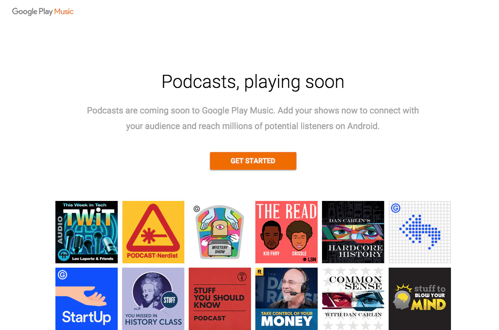
Task: Open Stuff to Blow Your Mind artwork
Action: [420, 299]
